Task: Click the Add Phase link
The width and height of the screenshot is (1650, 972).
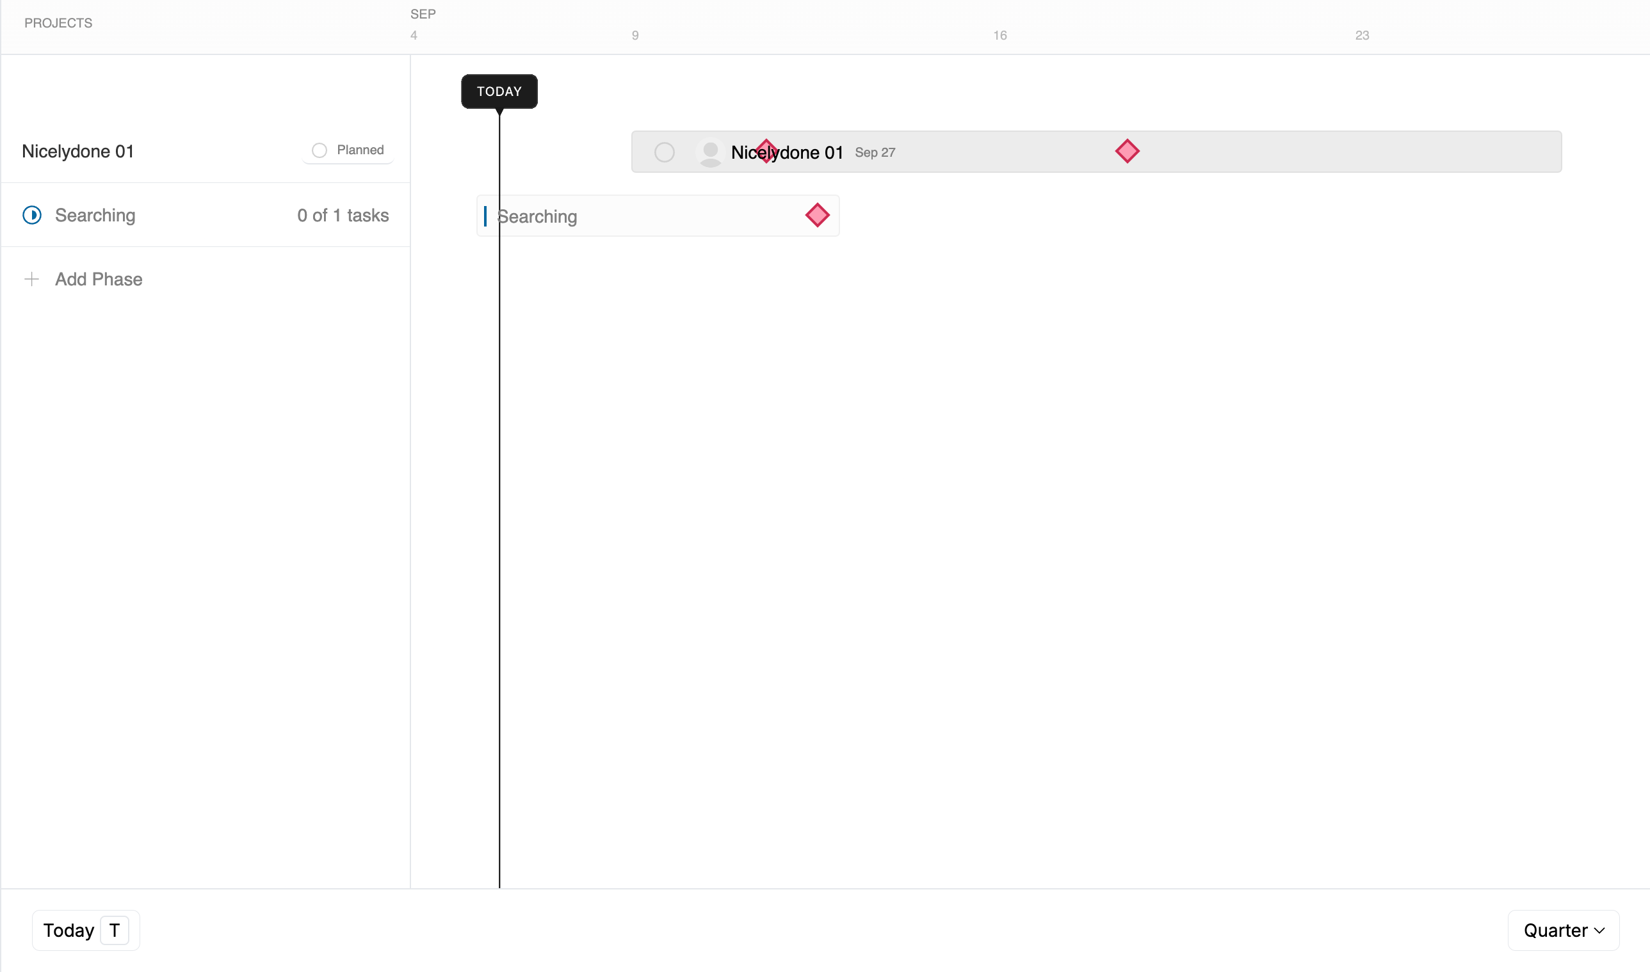Action: (99, 279)
